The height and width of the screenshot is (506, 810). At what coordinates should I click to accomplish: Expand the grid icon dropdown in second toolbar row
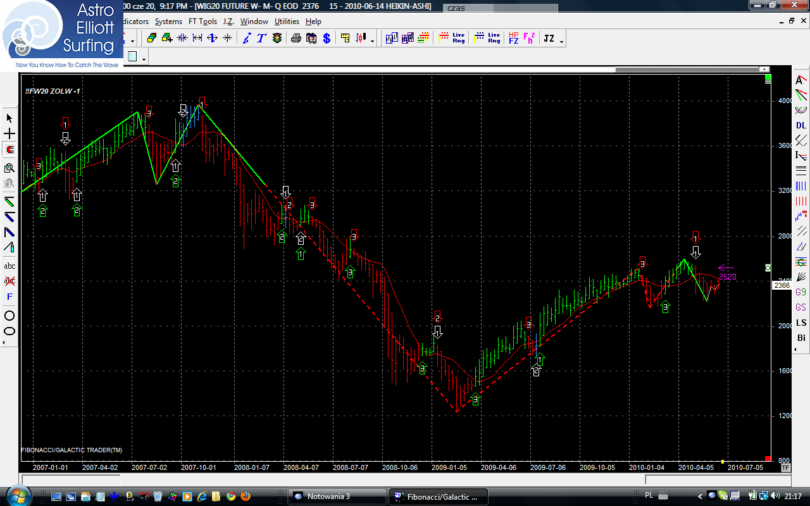(x=144, y=59)
